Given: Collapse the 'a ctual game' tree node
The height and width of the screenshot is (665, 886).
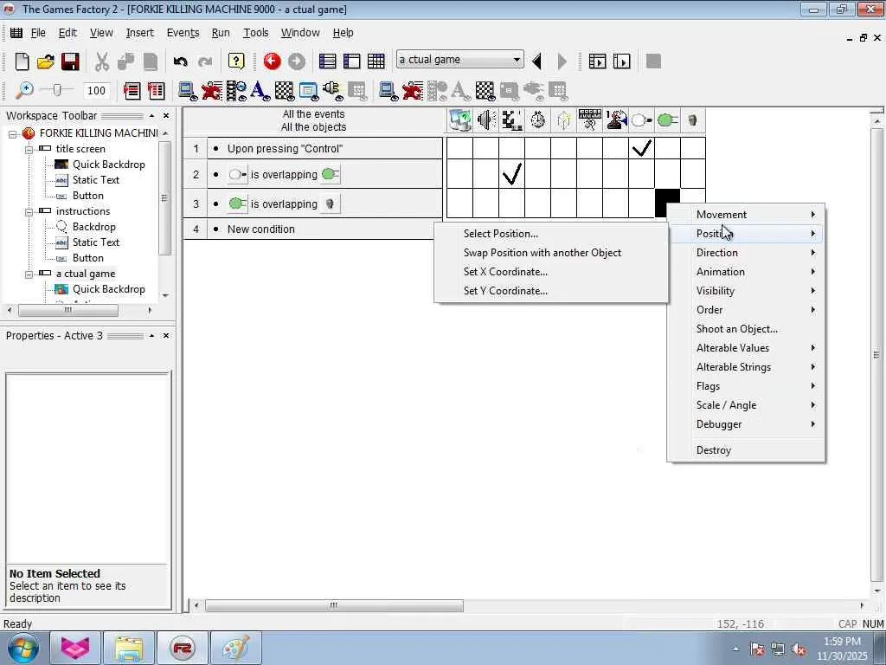Looking at the screenshot, I should [x=29, y=274].
